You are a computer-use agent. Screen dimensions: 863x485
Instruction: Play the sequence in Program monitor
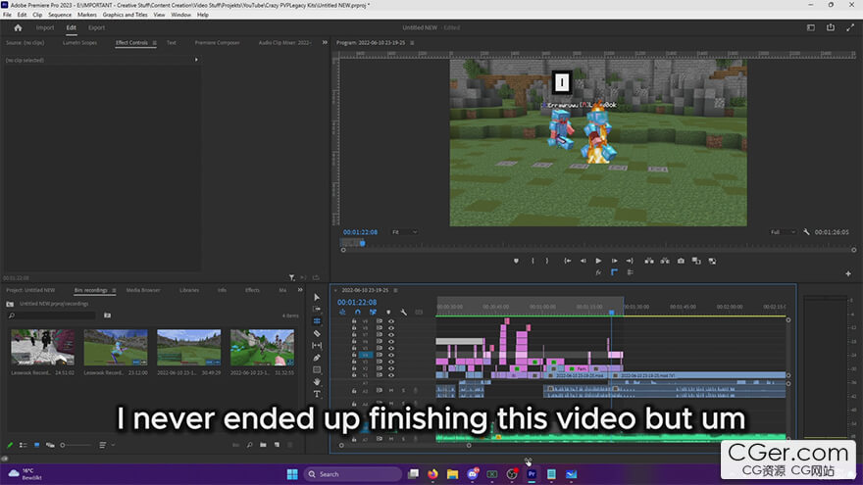(x=598, y=261)
